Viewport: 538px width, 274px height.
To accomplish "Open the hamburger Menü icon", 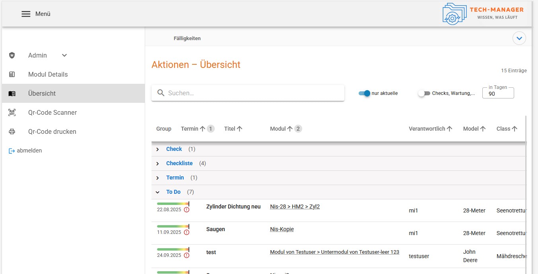I will [26, 14].
